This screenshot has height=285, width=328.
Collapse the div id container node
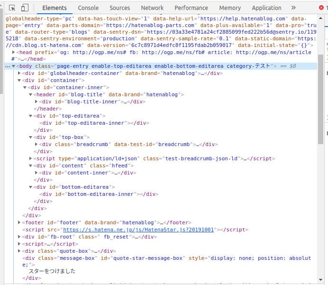point(19,80)
